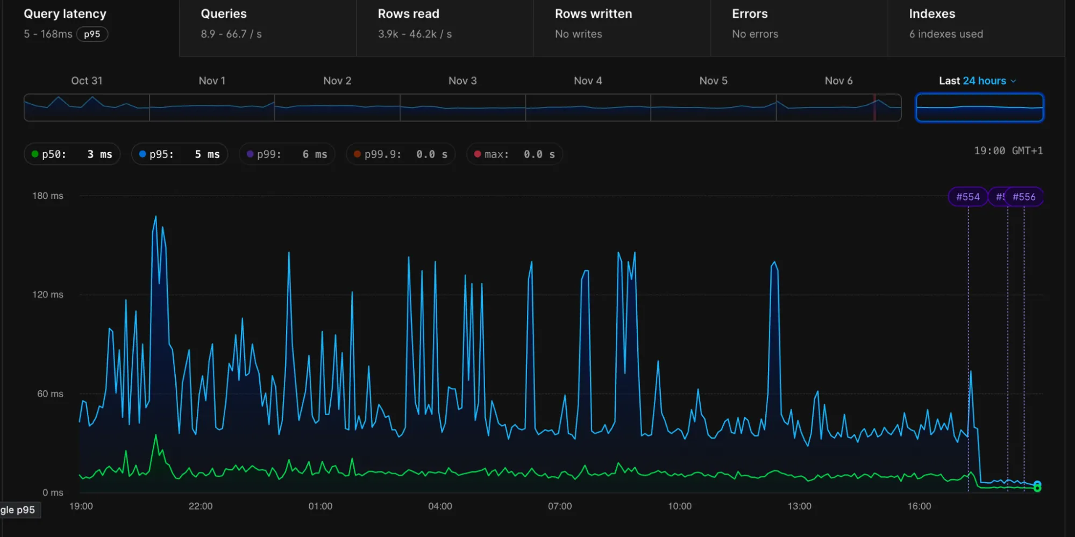
Task: Click the 19:00 GMT+1 timestamp
Action: pos(1008,151)
